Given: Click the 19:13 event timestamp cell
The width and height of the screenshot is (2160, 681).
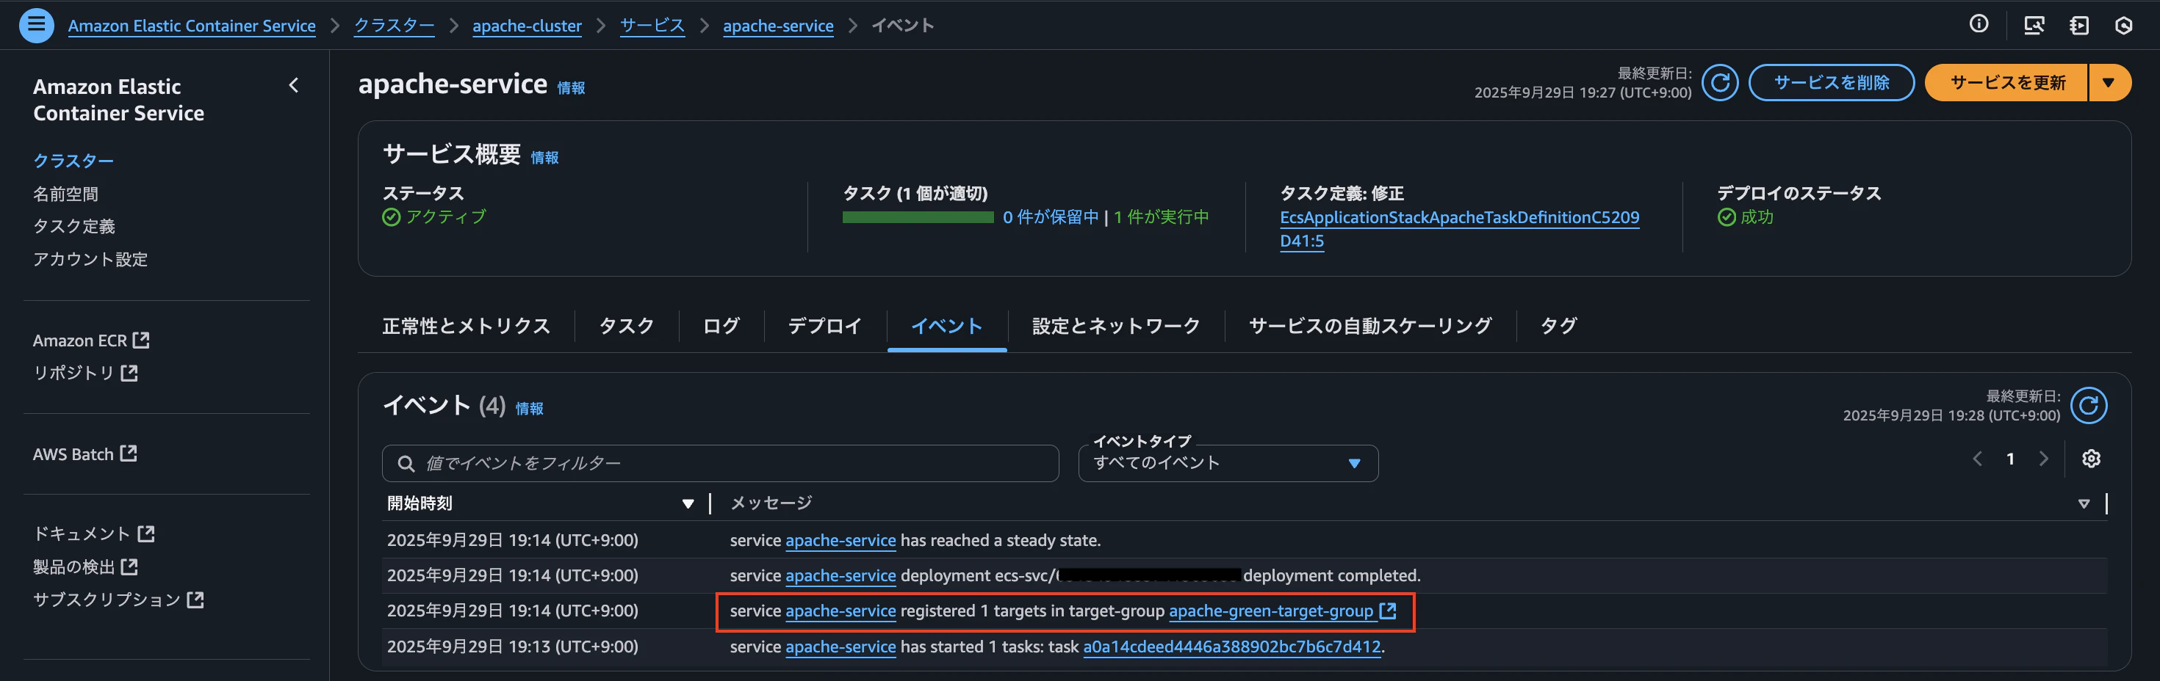Looking at the screenshot, I should pyautogui.click(x=512, y=647).
